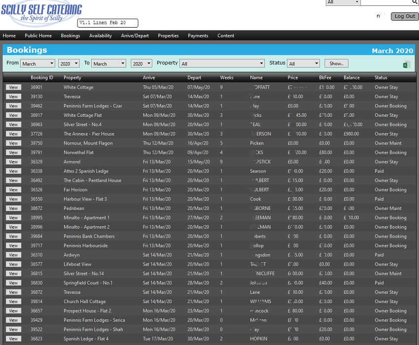View booking 36823 Spanish Ledge Flat 4
Image resolution: width=419 pixels, height=345 pixels.
13,339
